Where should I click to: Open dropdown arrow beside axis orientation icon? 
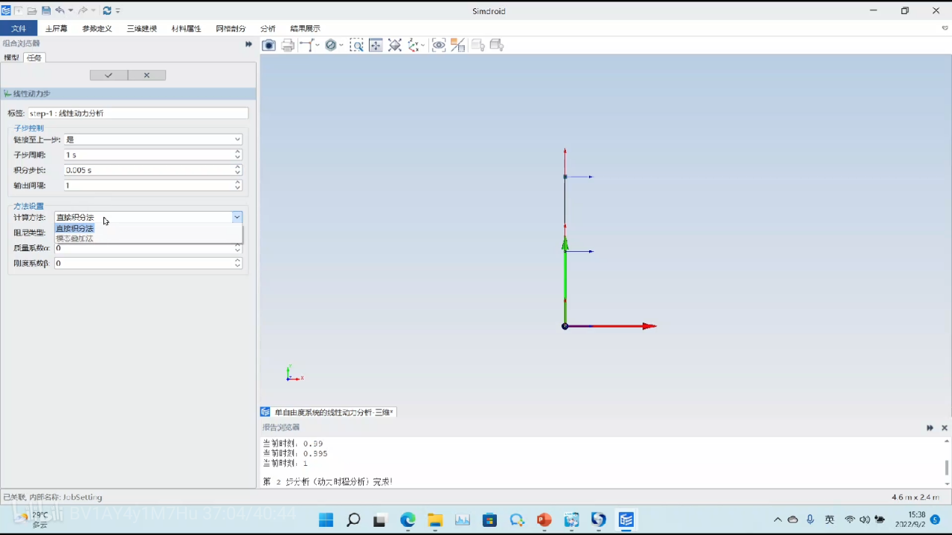pos(422,45)
